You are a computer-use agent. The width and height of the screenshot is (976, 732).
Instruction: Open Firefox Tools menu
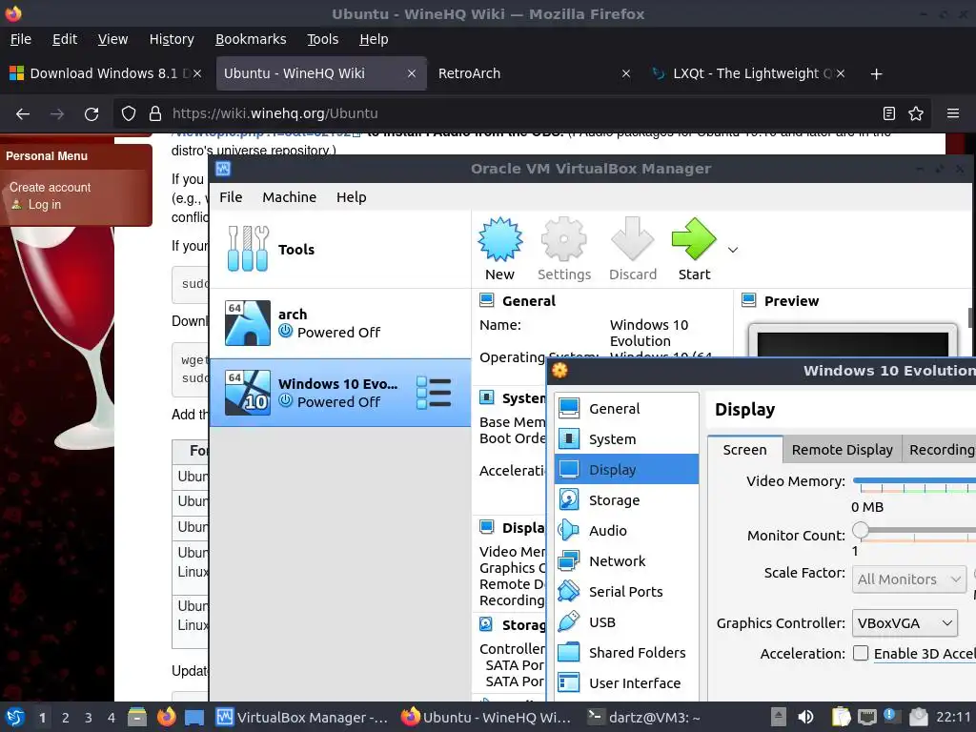[x=322, y=39]
